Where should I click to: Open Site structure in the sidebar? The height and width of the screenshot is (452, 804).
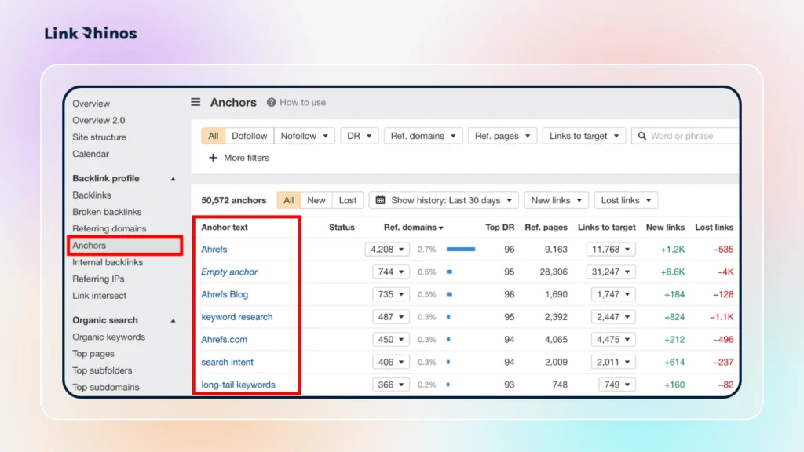(99, 137)
